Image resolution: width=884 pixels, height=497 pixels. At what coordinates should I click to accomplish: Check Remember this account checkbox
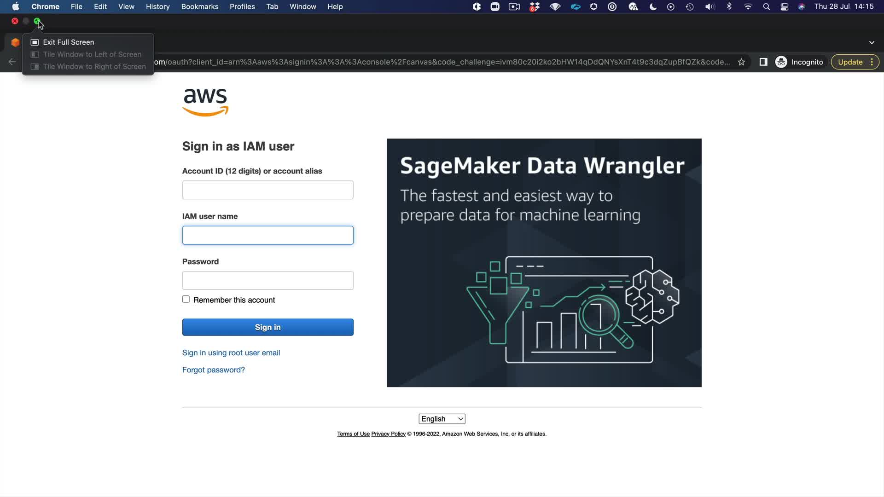[186, 300]
